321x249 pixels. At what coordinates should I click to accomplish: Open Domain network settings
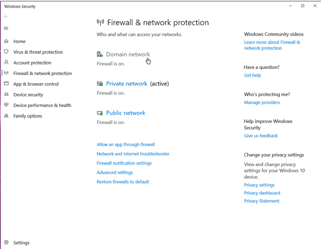tap(128, 54)
